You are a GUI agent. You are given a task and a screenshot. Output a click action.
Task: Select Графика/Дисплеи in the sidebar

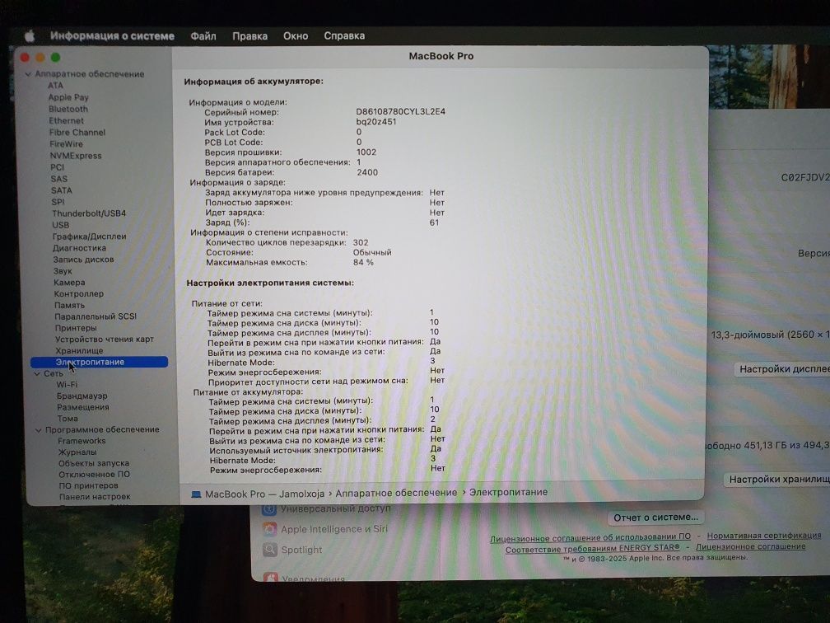[89, 237]
